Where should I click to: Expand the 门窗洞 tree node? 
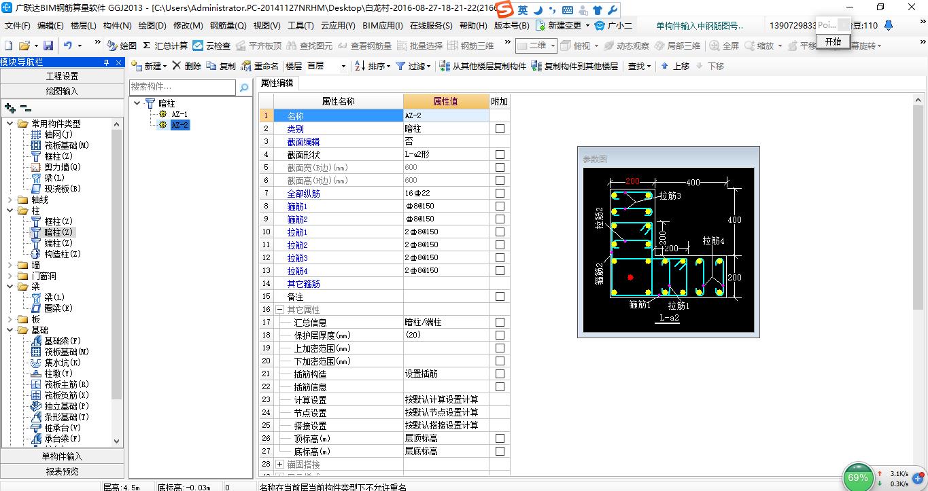coord(10,276)
